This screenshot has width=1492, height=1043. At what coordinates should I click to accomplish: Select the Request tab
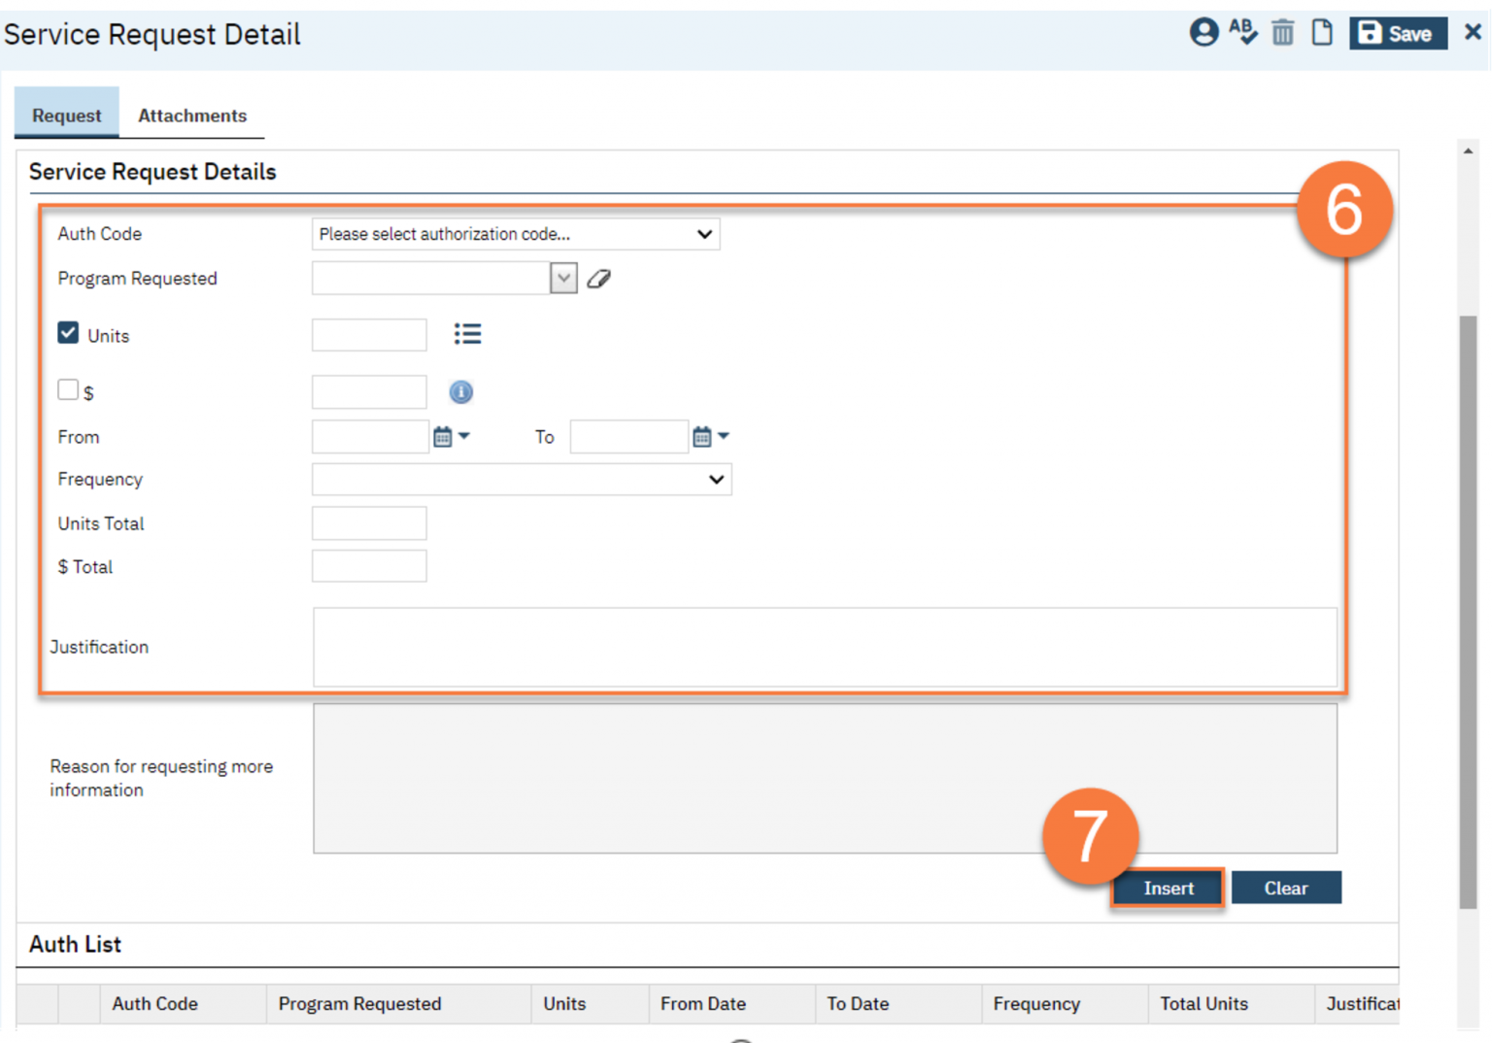pos(67,116)
